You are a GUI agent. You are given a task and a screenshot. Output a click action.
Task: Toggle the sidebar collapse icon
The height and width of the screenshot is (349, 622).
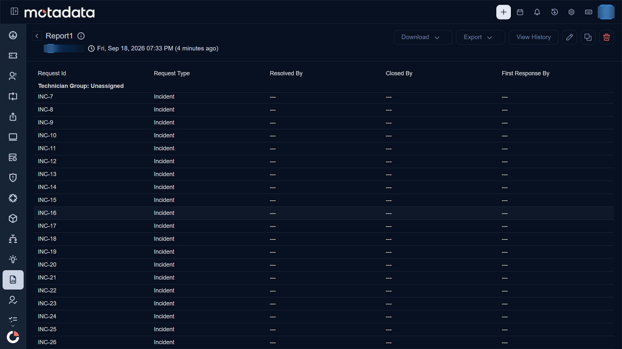pyautogui.click(x=14, y=12)
